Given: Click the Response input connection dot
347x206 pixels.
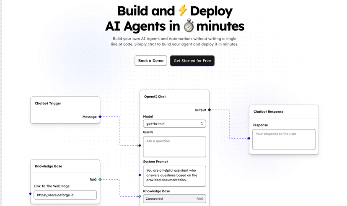Looking at the screenshot, I should click(x=249, y=138).
